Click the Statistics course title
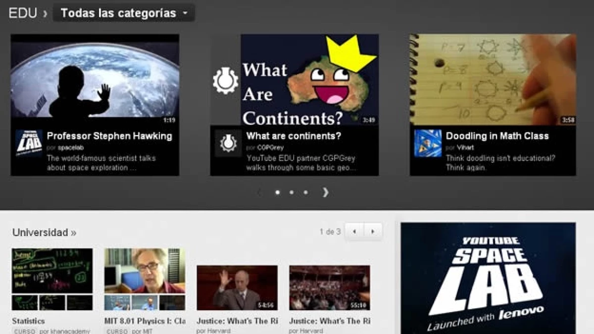 click(x=29, y=321)
